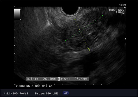Click the boxed 1 icon next to 21Hz
The width and height of the screenshot is (138, 97).
click(123, 13)
